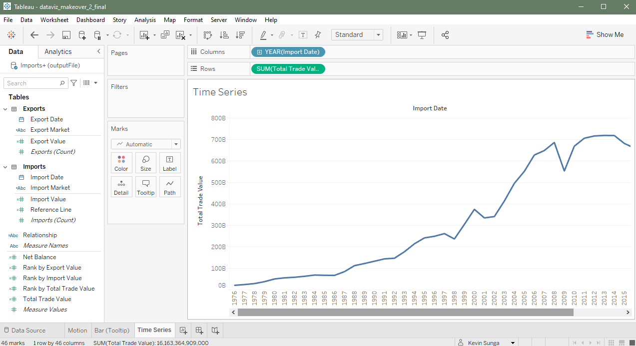Click the Data Source button
The width and height of the screenshot is (636, 346).
24,330
